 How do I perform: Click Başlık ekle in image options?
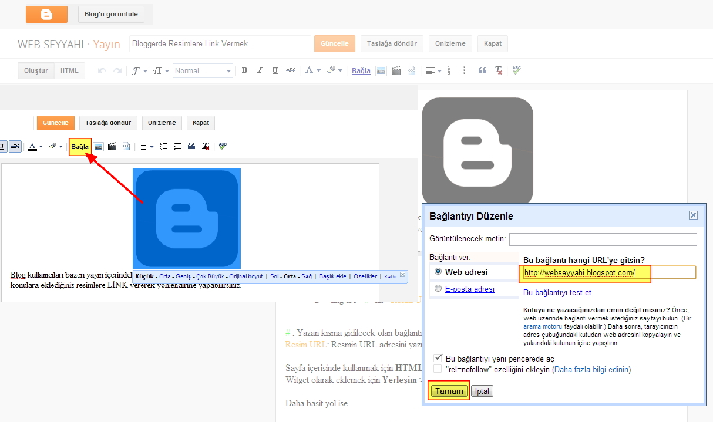pos(332,276)
